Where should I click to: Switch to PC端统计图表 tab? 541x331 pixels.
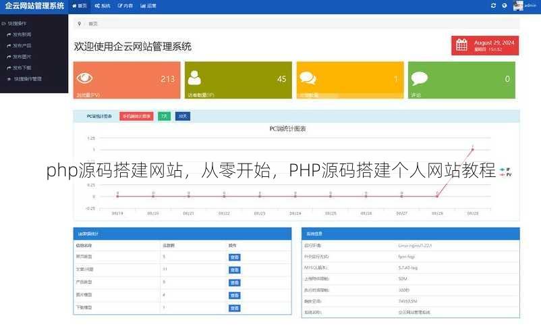[x=99, y=116]
